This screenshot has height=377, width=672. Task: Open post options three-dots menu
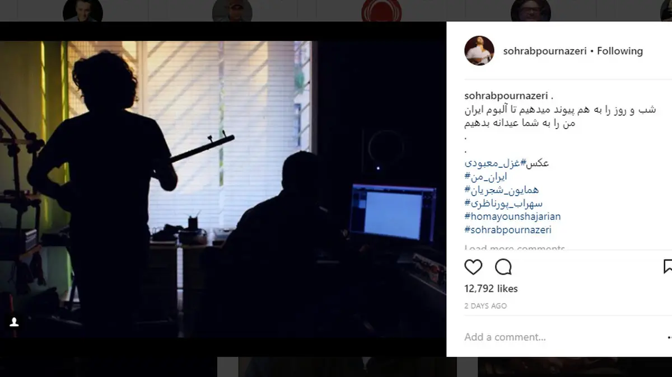click(x=669, y=337)
